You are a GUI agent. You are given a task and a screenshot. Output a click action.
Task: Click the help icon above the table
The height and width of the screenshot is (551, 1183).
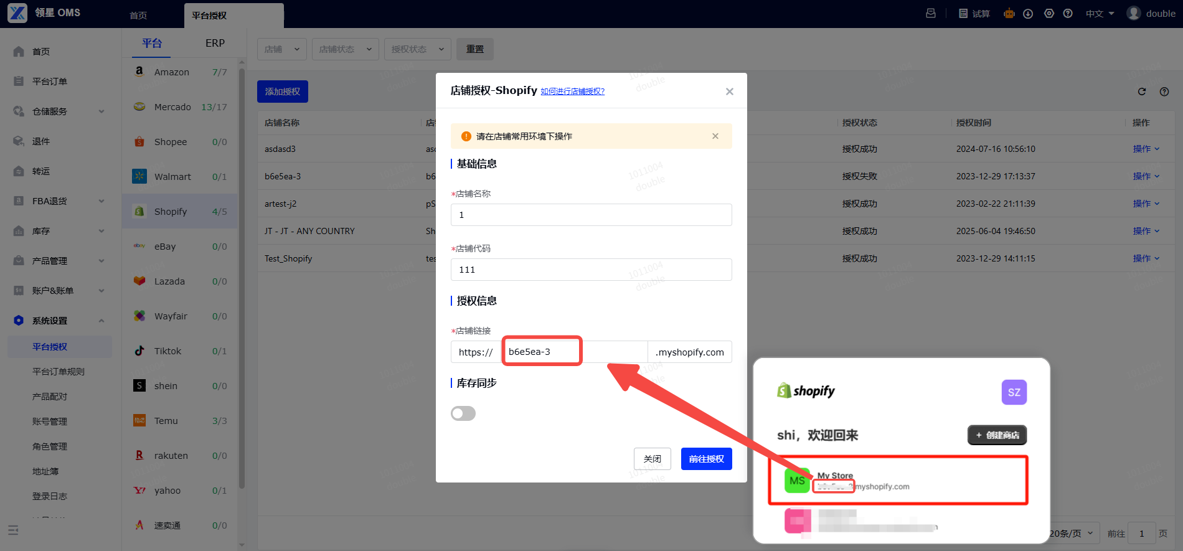[x=1164, y=92]
